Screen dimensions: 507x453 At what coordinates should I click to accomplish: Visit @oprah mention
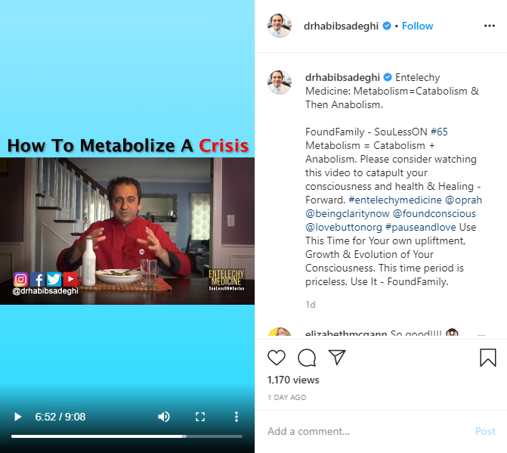463,200
